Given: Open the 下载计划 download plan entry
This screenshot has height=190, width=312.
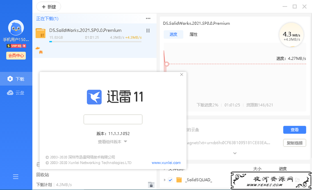Looking at the screenshot, I should pos(44,185).
